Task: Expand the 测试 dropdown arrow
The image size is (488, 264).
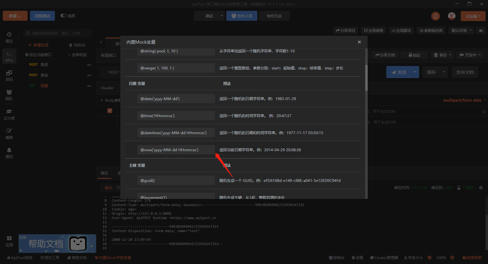Action: click(222, 16)
